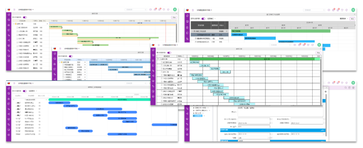Click the home icon in the top-right window's sidebar

[x=187, y=15]
